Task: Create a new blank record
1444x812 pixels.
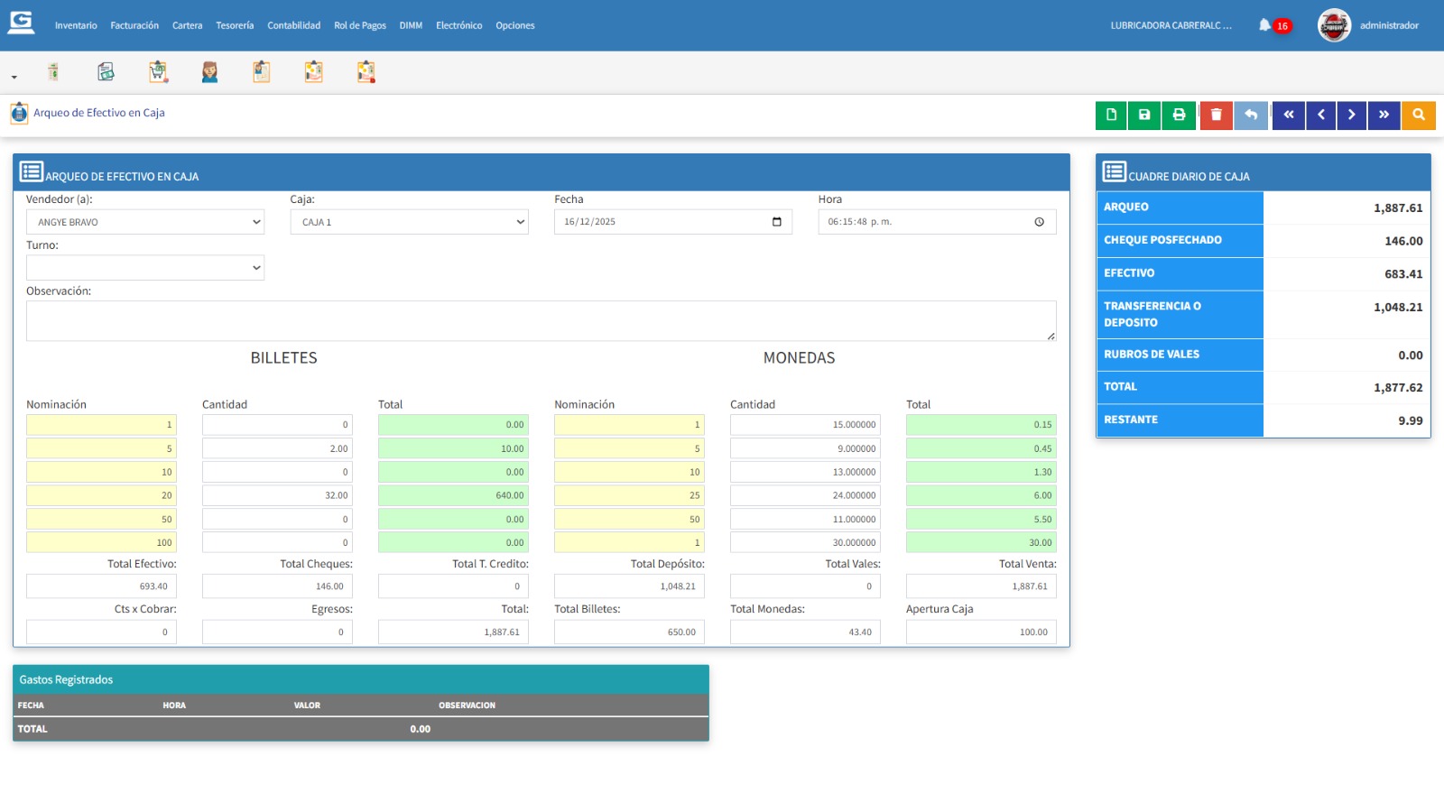Action: point(1111,115)
